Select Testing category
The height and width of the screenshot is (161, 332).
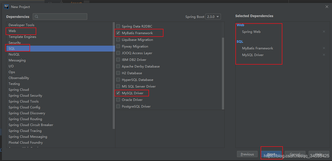60,84
